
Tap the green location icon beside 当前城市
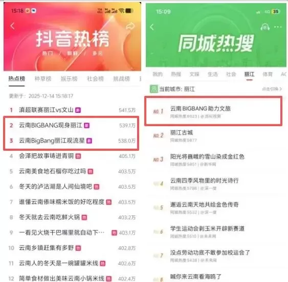(154, 89)
